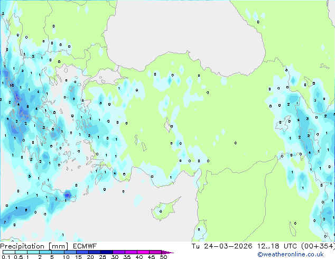Click the 'ECMWF' model label
The image size is (335, 259).
pyautogui.click(x=85, y=246)
